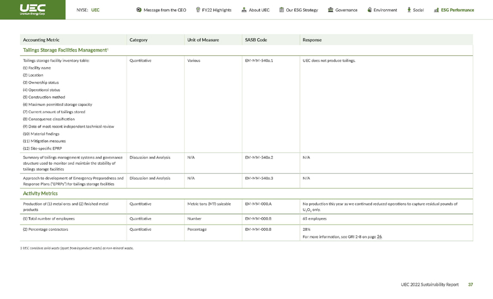This screenshot has height=299, width=493.
Task: Click the UEC ticker symbol beside NYSE
Action: pyautogui.click(x=95, y=10)
